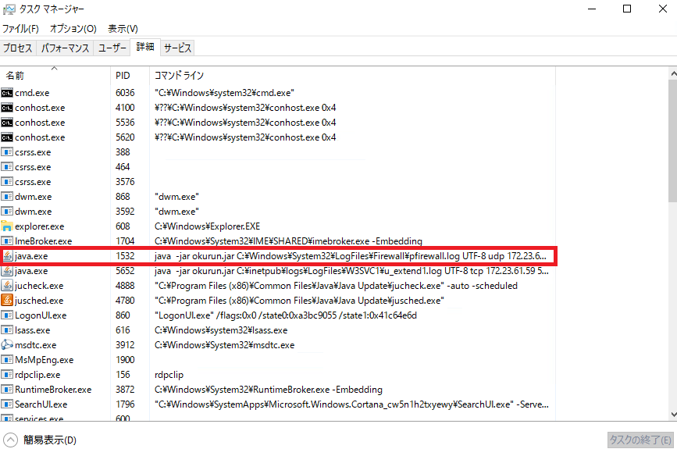Select the jucheck.exe process name
The height and width of the screenshot is (456, 677).
[x=39, y=286]
